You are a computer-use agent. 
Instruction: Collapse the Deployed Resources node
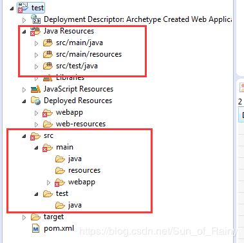24,101
